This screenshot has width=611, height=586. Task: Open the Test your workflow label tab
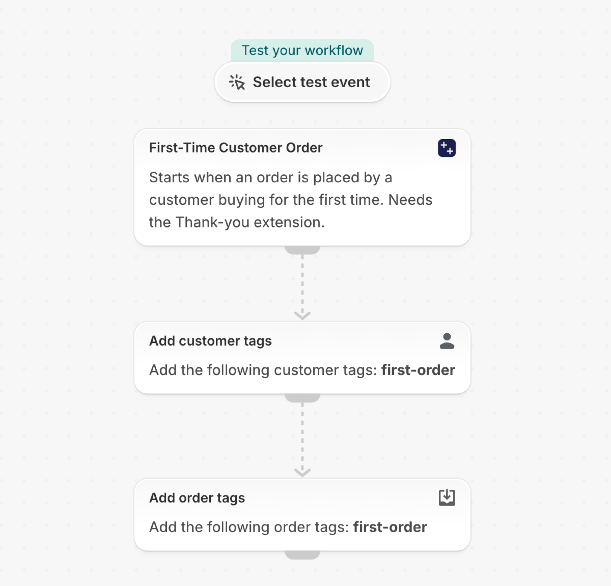click(302, 50)
